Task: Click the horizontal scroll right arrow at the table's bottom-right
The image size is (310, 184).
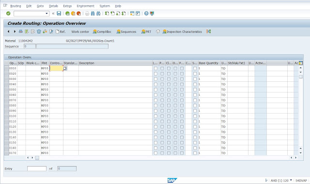Action: point(296,157)
